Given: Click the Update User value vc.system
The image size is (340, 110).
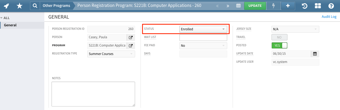Looking at the screenshot, I should (x=295, y=62).
